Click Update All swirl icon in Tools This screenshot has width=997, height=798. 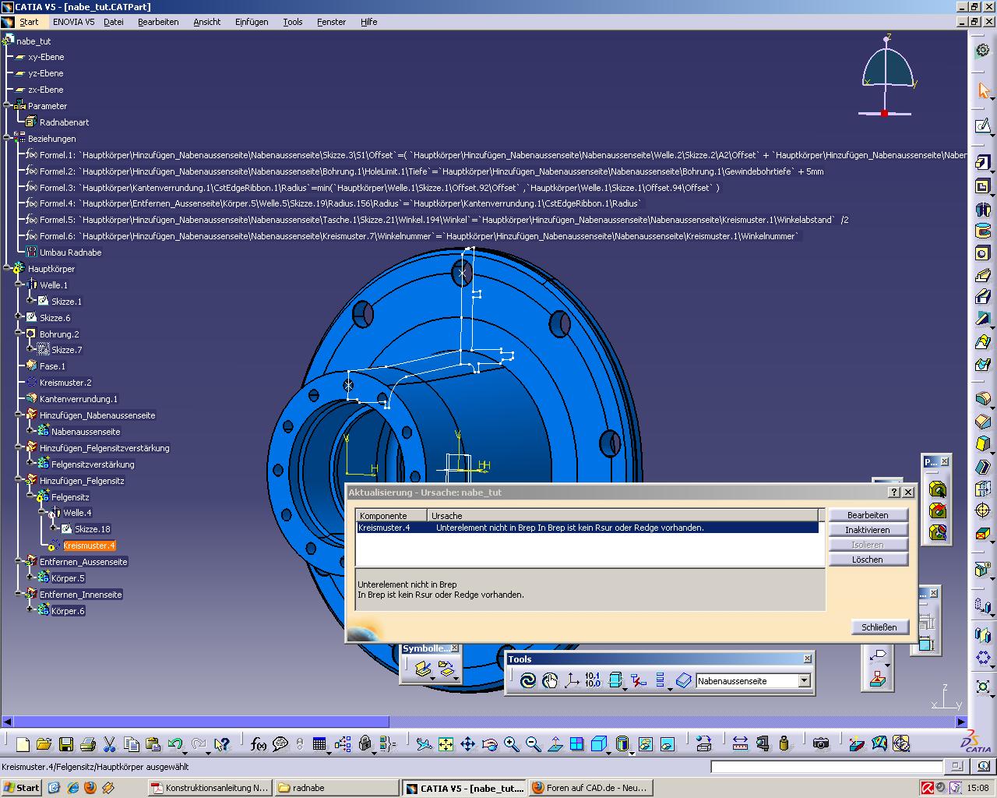point(528,681)
